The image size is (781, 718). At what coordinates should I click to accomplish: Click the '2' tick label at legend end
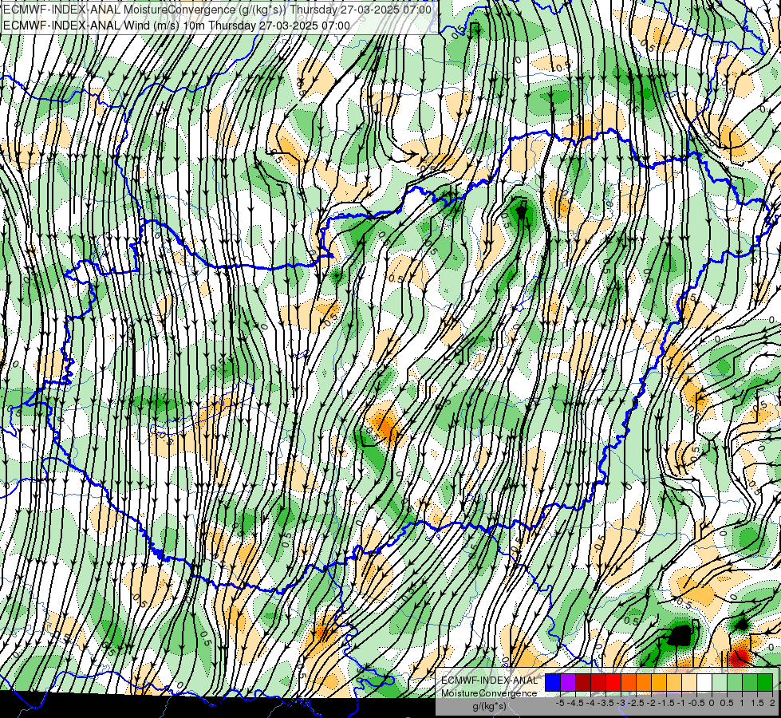click(772, 703)
